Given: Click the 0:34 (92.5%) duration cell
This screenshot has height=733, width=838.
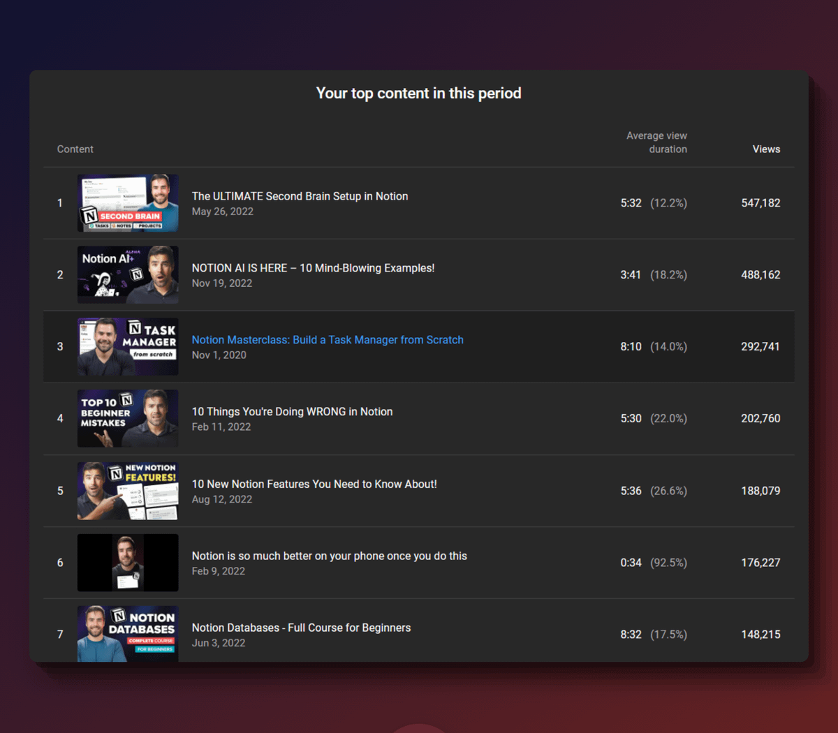Looking at the screenshot, I should (x=654, y=563).
